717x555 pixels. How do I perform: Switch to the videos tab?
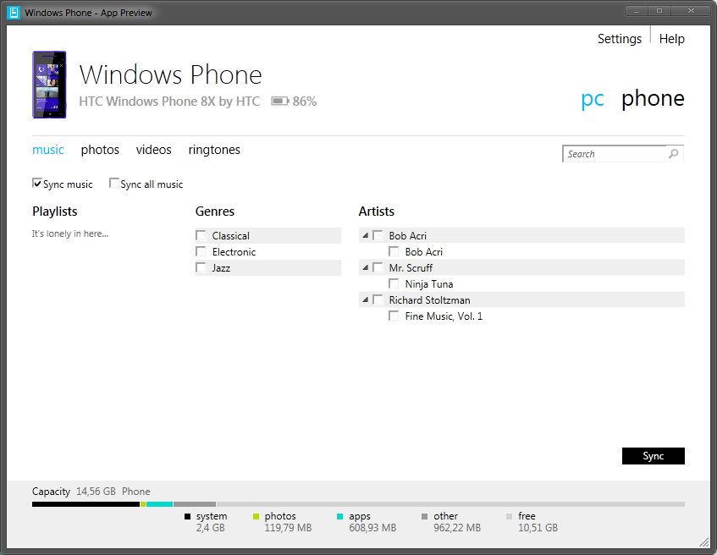click(154, 150)
